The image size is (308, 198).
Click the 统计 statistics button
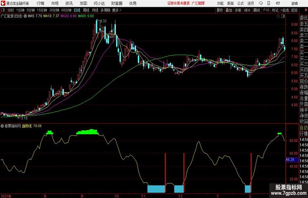click(247, 10)
